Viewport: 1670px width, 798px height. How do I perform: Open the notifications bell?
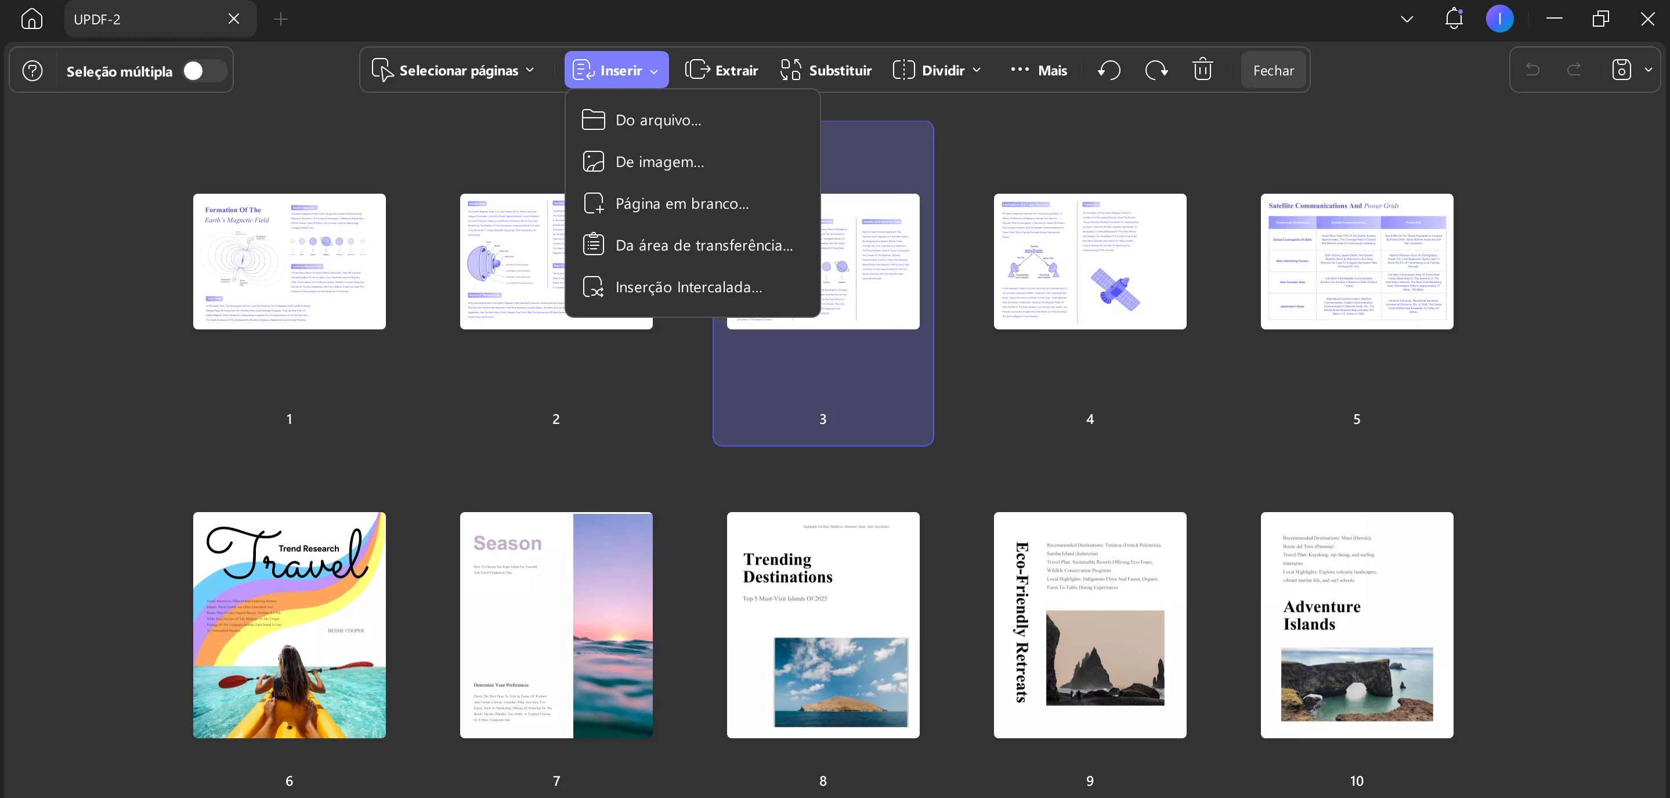coord(1454,19)
